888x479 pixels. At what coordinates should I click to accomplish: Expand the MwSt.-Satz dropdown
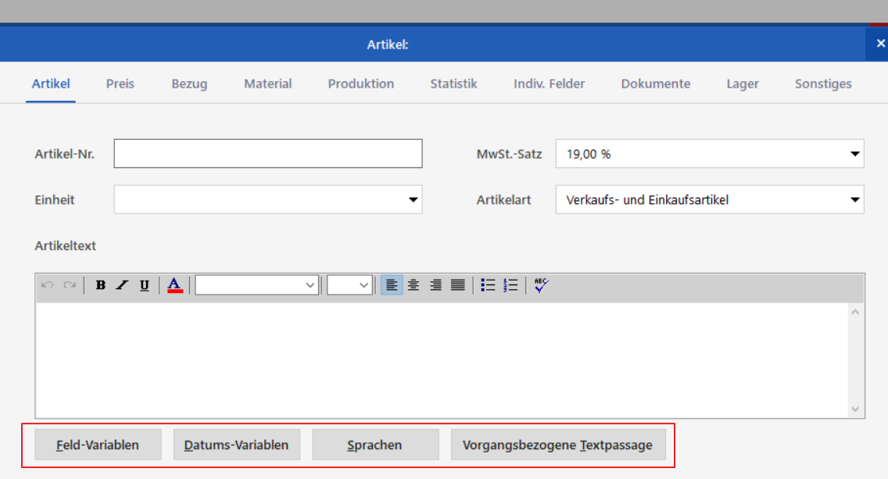pos(854,154)
